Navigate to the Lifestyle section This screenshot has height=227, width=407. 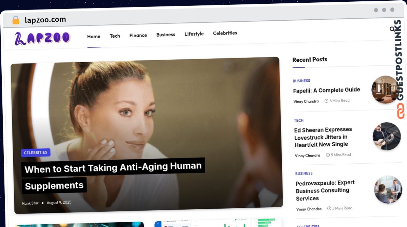tap(194, 34)
